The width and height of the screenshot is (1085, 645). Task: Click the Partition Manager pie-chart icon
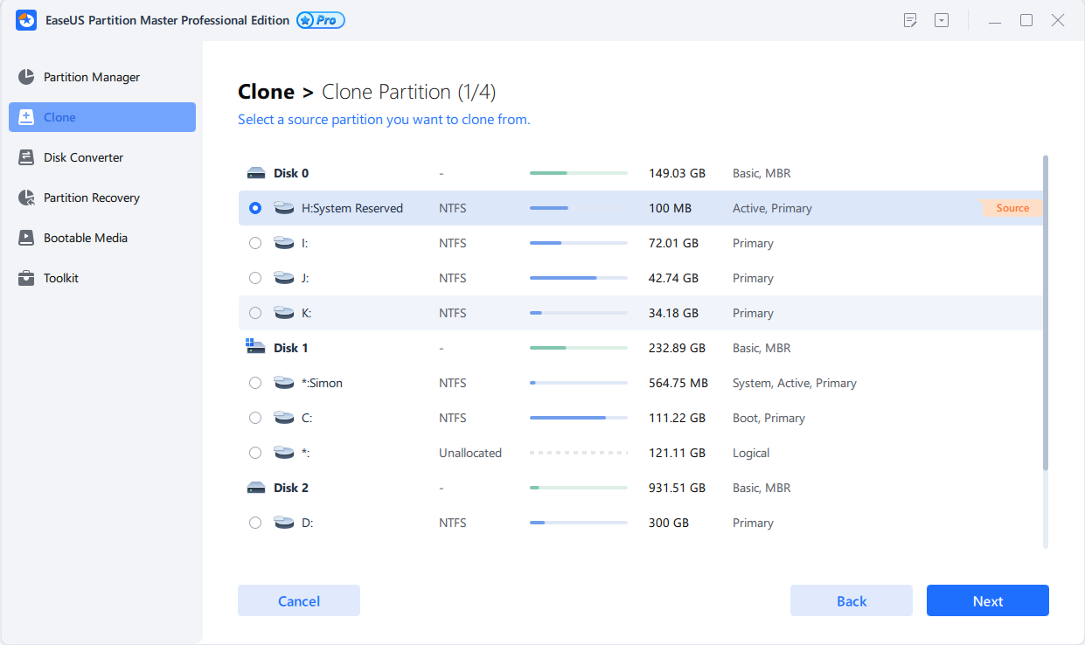pos(26,77)
